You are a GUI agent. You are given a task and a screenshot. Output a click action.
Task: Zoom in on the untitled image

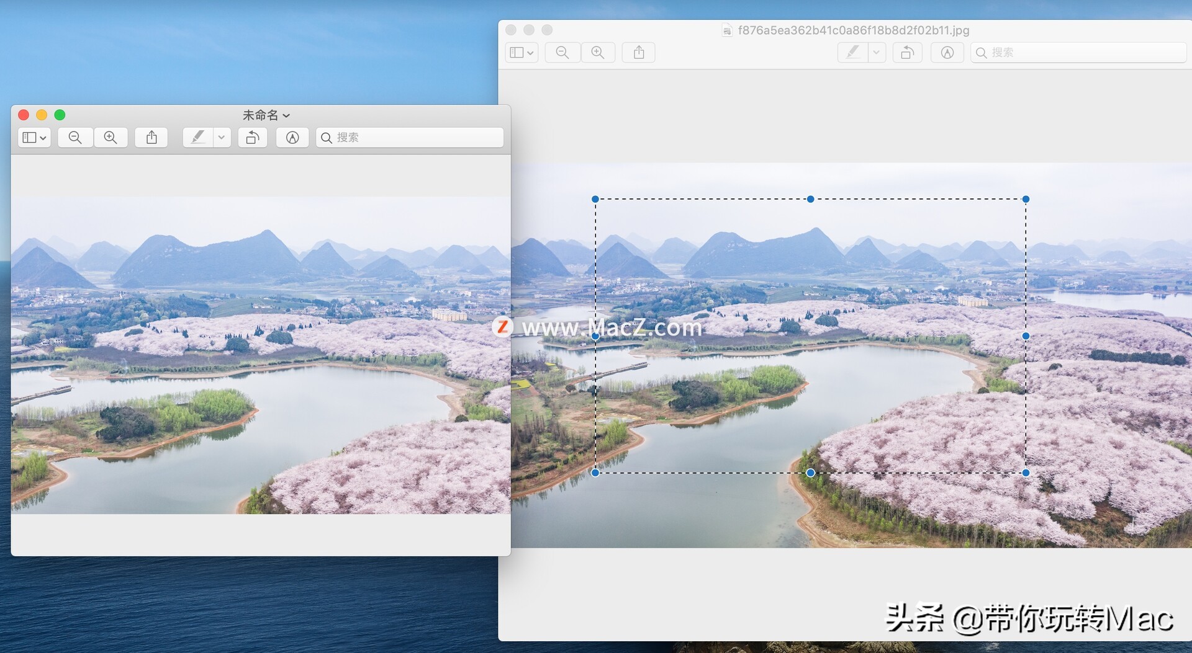coord(111,137)
